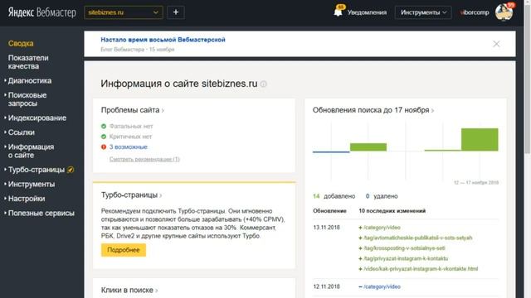Open 'Смотреть рекомендации (1)' link
This screenshot has width=531, height=298.
point(144,159)
